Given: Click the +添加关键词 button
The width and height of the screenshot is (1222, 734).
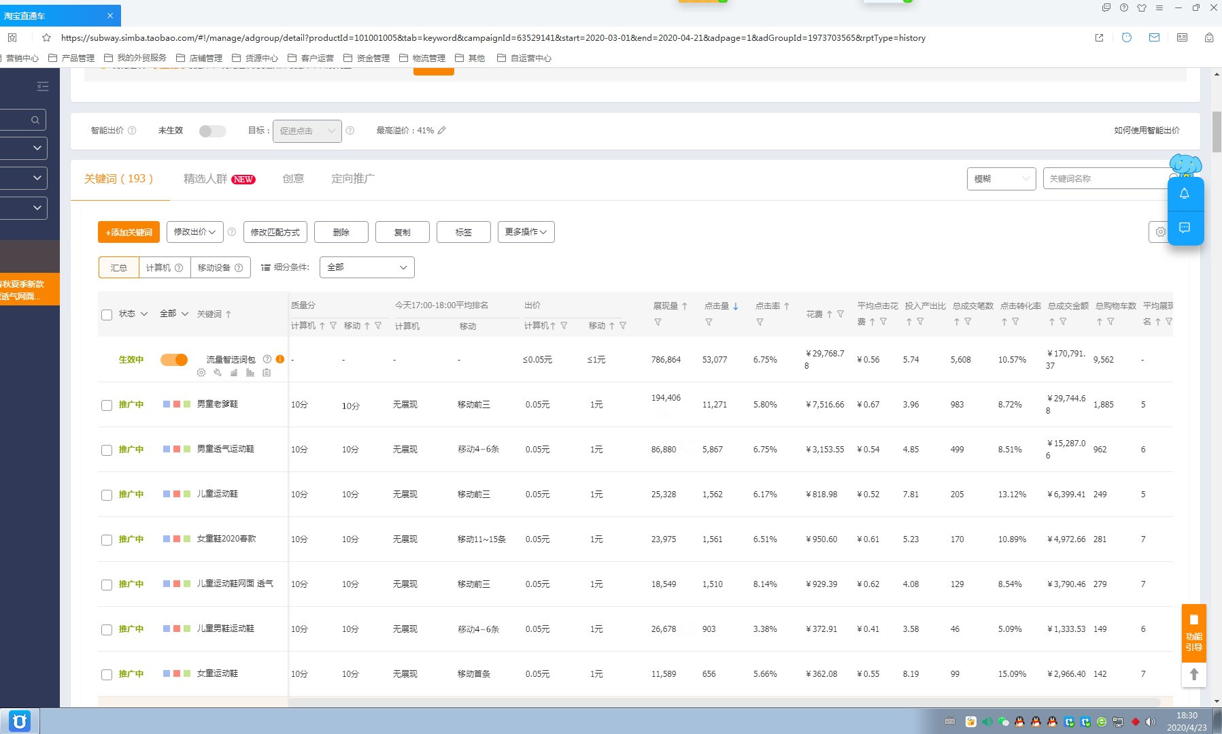Looking at the screenshot, I should [x=129, y=233].
